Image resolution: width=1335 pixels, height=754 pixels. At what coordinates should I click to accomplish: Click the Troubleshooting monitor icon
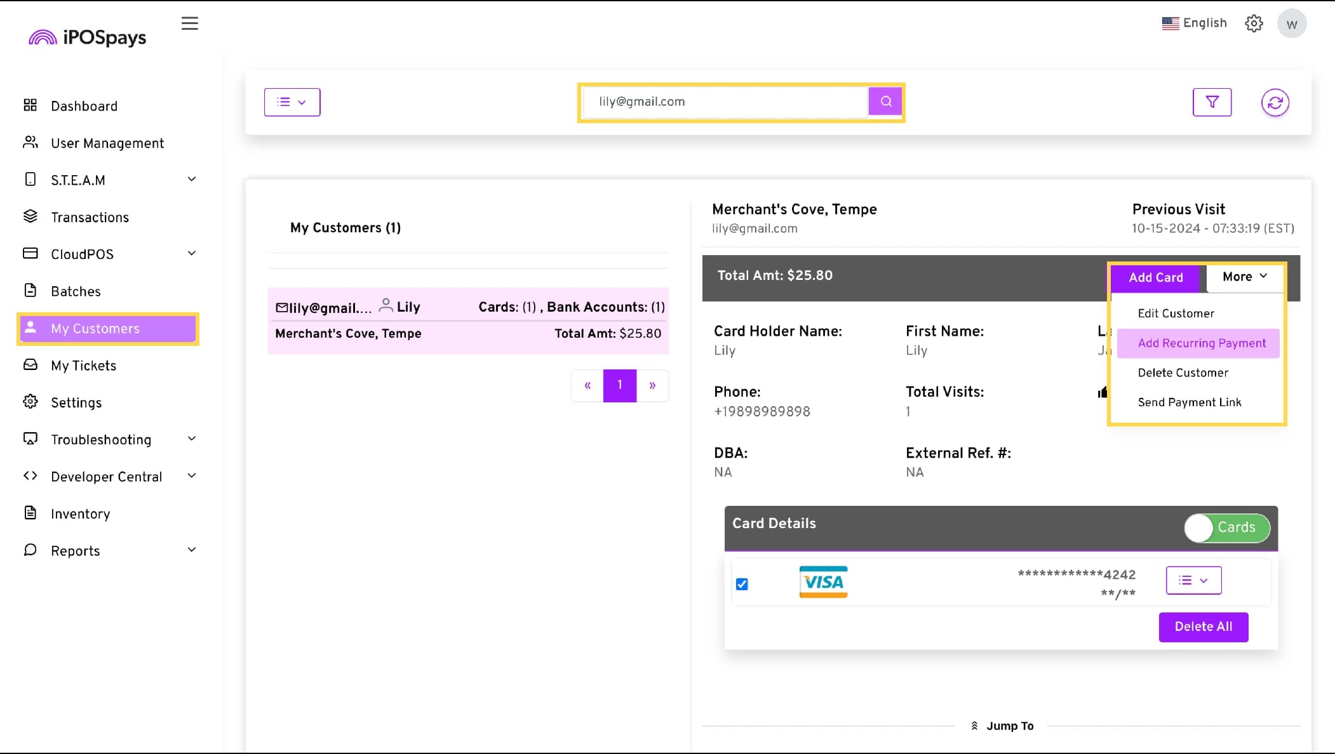click(30, 439)
